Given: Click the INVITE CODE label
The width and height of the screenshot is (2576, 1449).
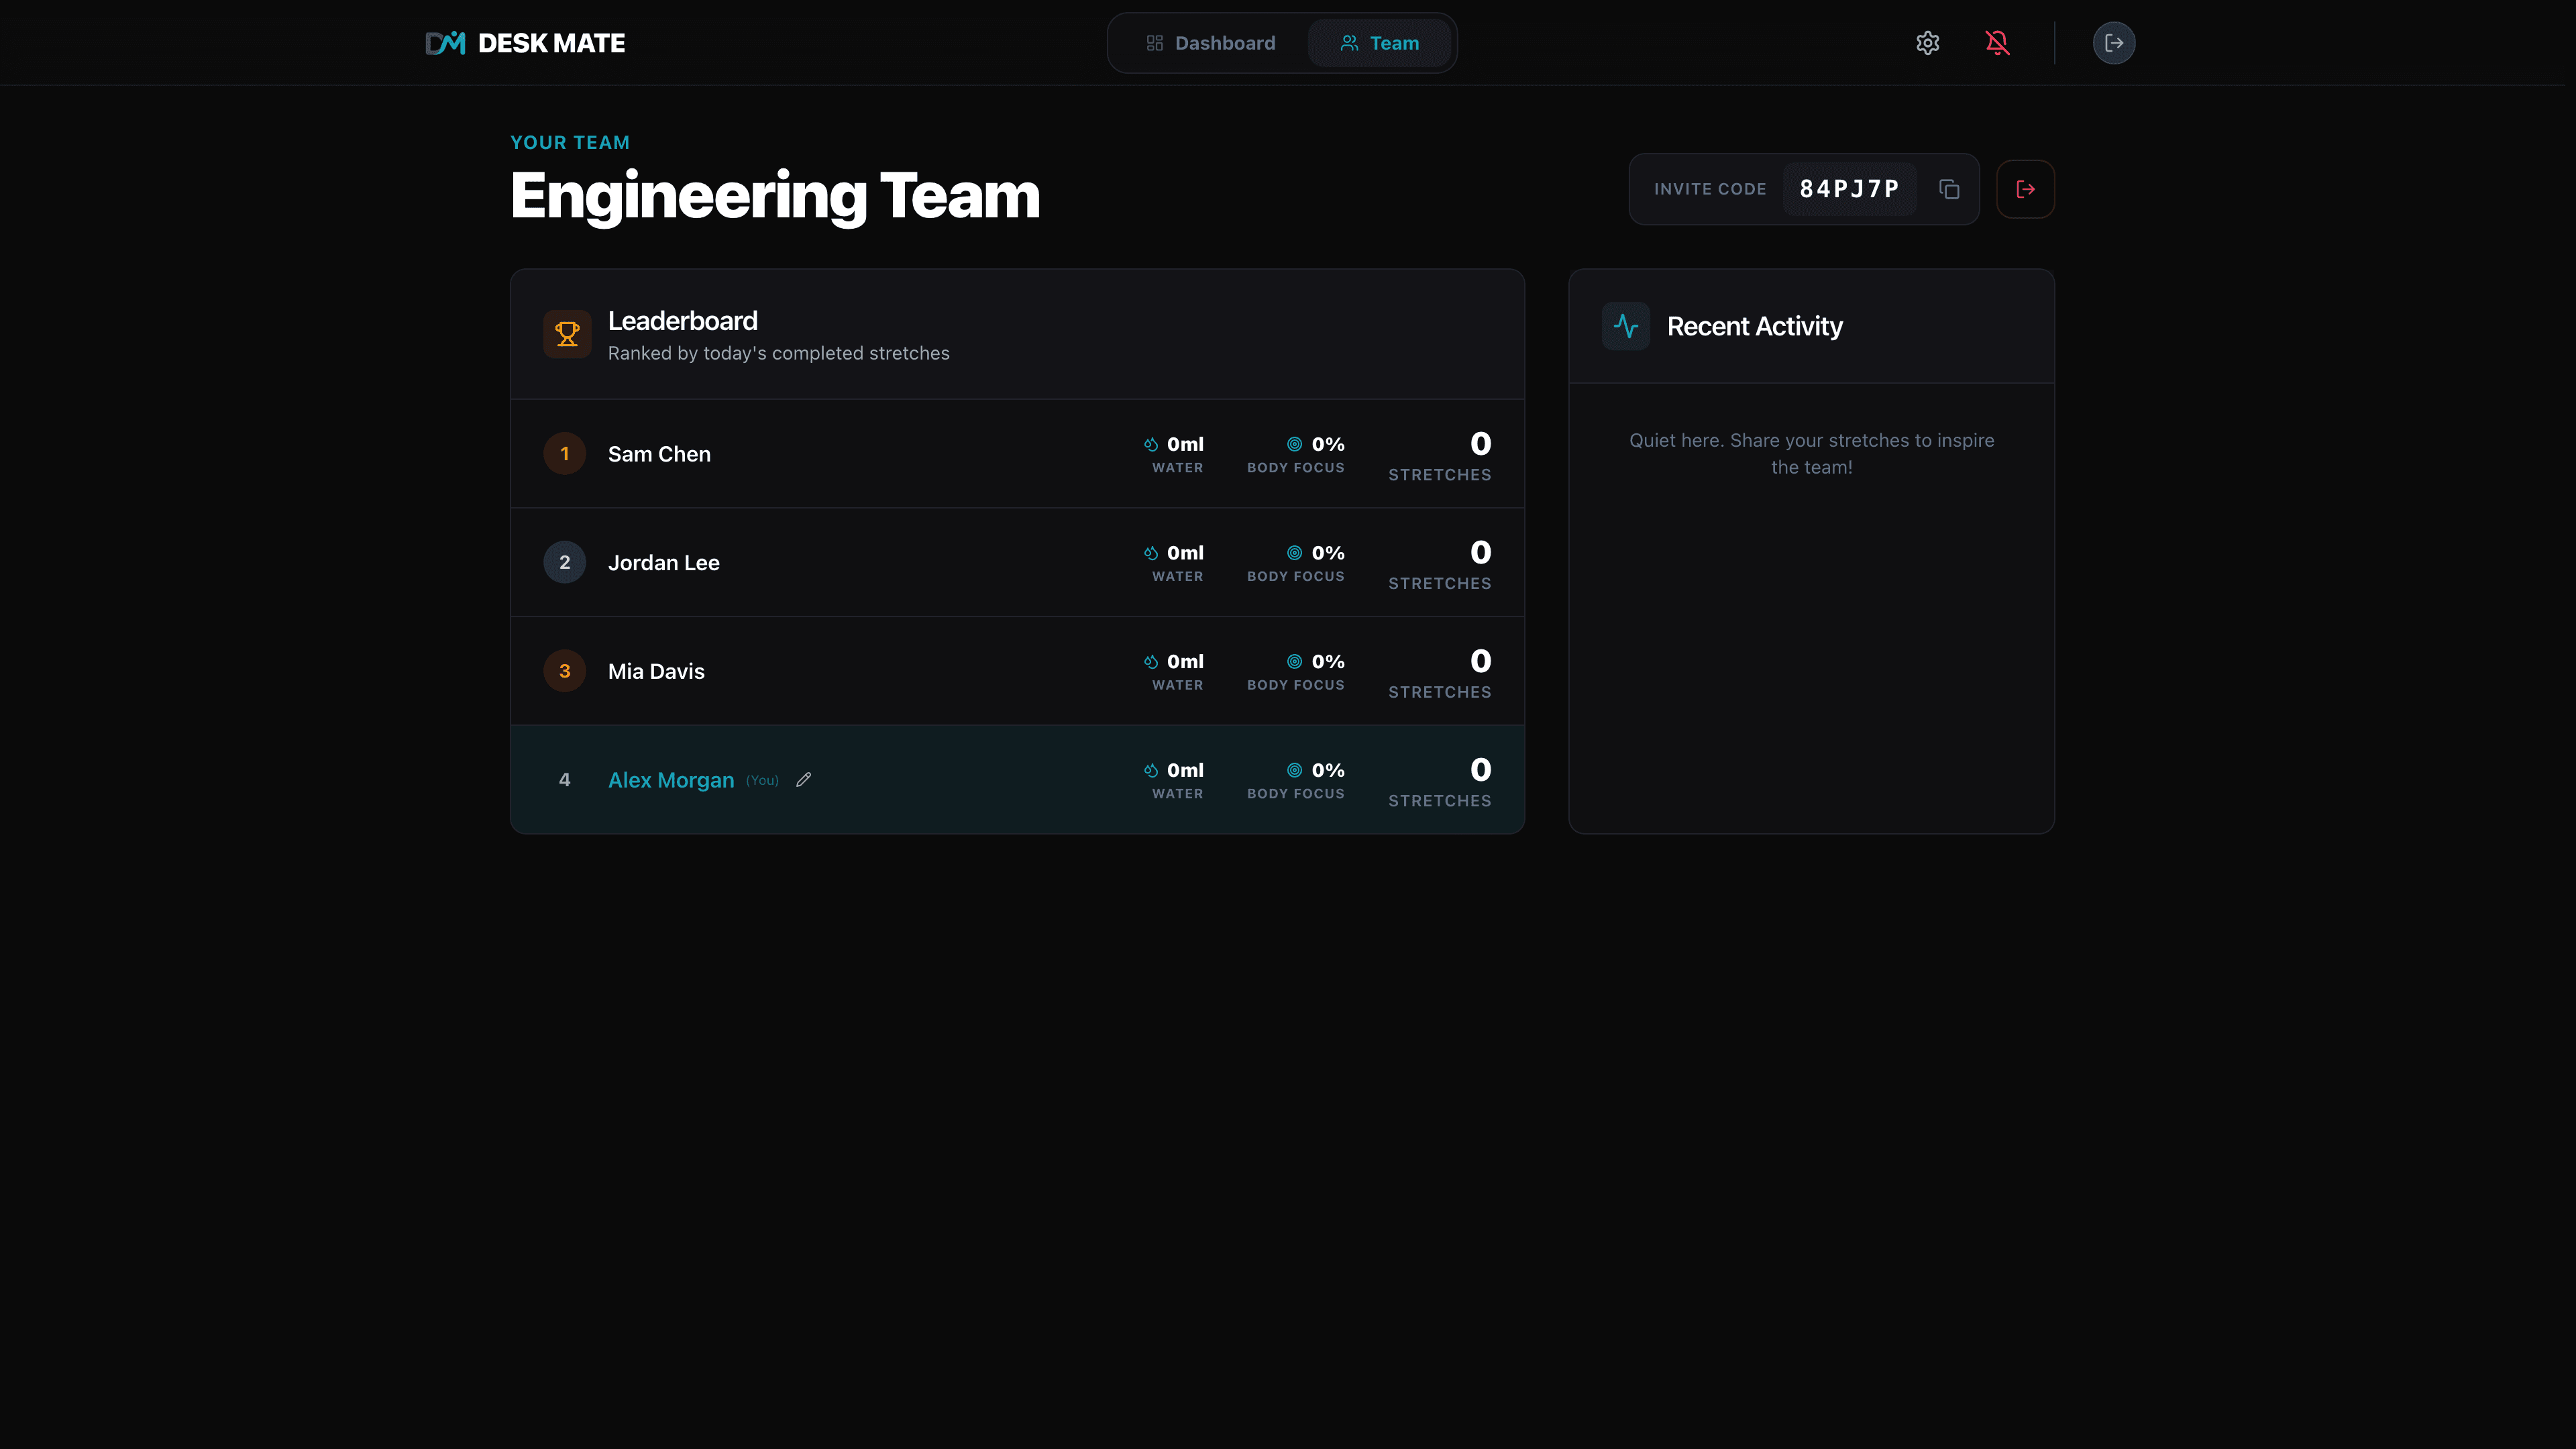Looking at the screenshot, I should click(1709, 189).
